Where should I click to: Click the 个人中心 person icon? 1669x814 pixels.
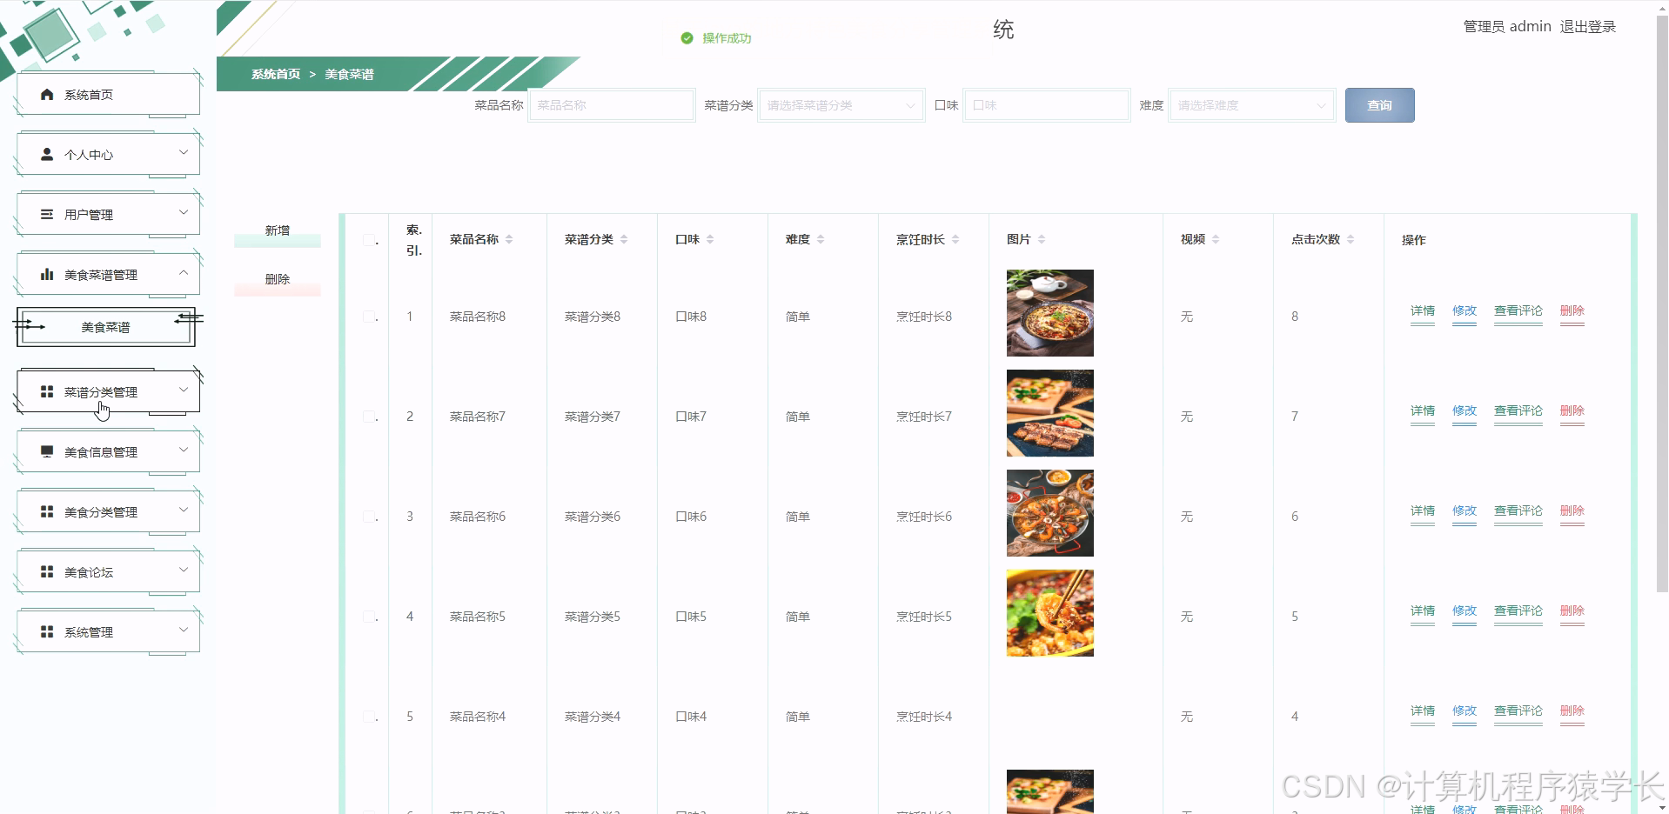pos(47,154)
